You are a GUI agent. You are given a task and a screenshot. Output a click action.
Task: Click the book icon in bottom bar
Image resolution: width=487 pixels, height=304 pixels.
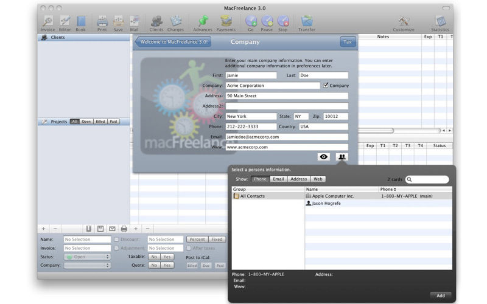point(88,229)
